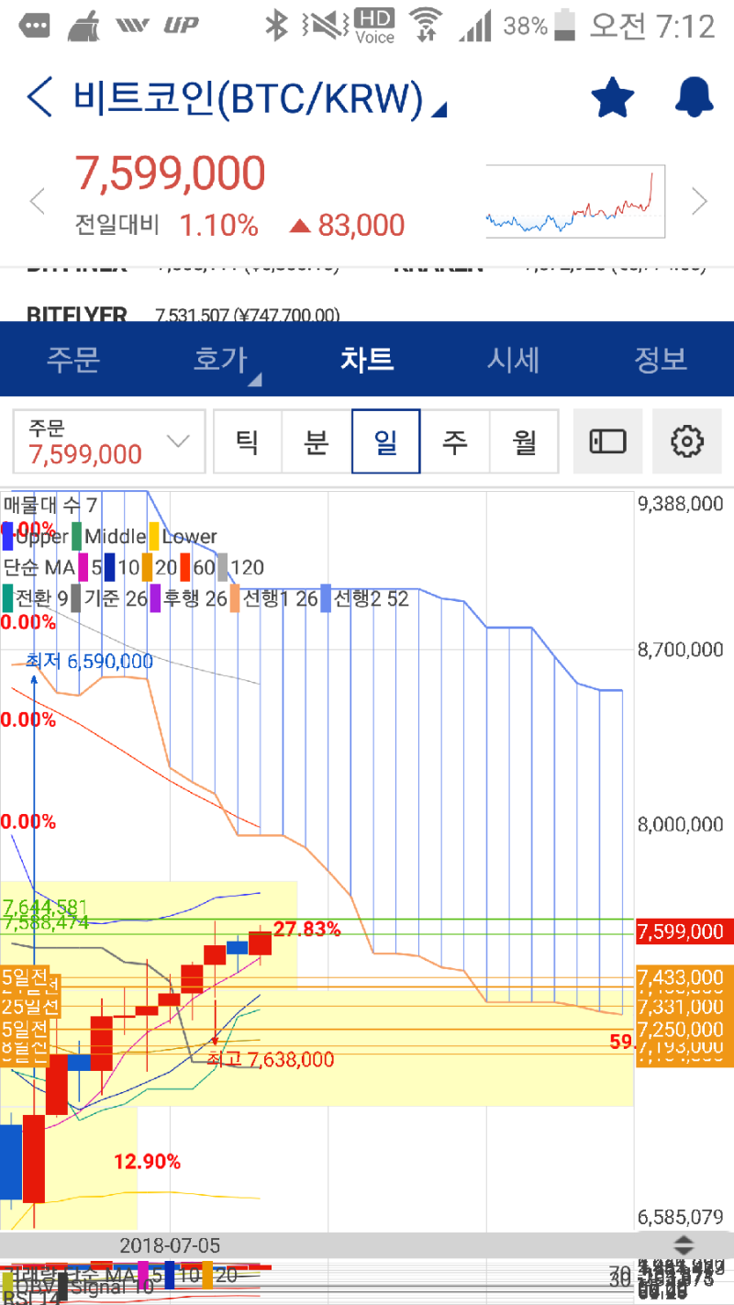Switch to 틱 tick chart
Image resolution: width=734 pixels, height=1305 pixels.
tap(248, 441)
